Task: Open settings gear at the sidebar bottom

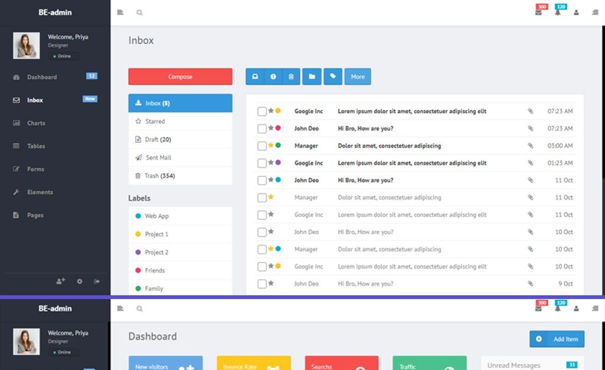Action: (x=79, y=281)
